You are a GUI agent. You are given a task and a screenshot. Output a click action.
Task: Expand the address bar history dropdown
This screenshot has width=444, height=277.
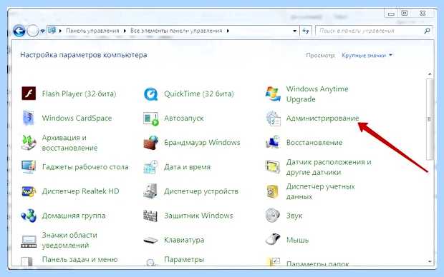click(295, 31)
